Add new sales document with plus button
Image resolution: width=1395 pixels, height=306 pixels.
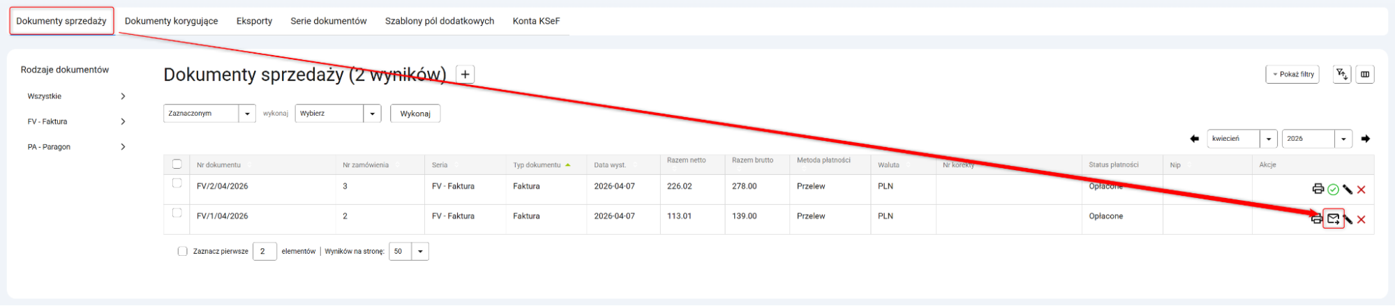[465, 74]
